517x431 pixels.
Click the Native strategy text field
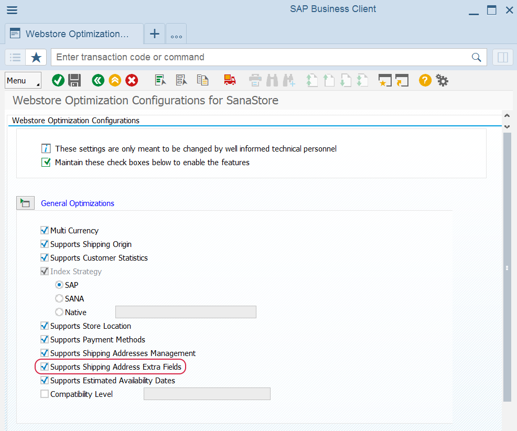coord(186,312)
